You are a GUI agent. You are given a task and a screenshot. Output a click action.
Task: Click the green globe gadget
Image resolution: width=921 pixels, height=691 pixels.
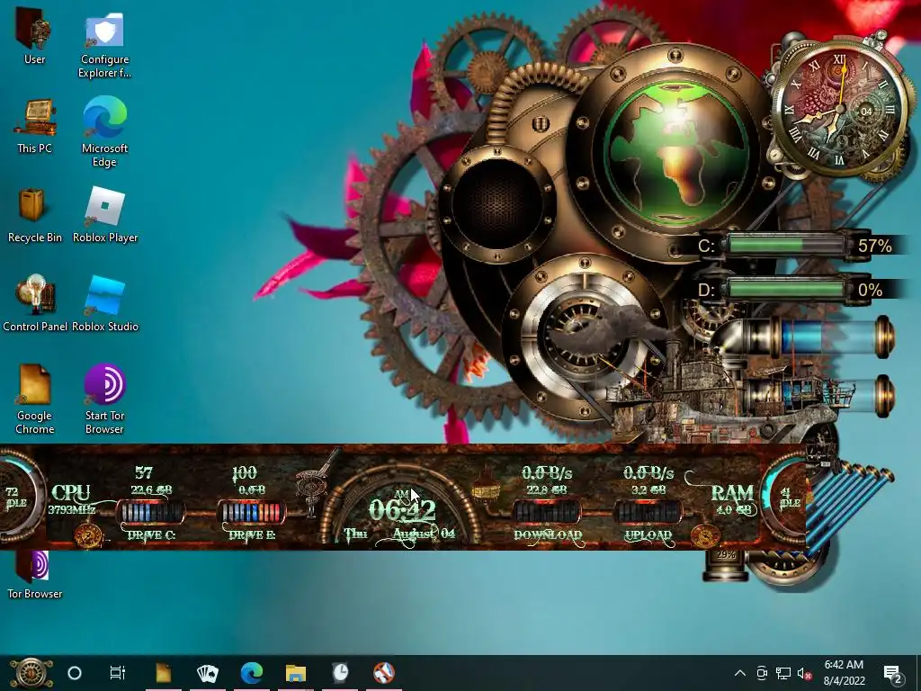675,151
